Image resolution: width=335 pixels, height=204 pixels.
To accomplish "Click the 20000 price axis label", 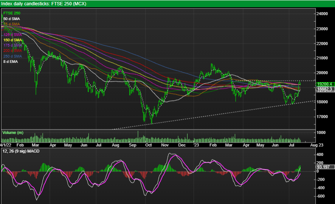I will [x=322, y=73].
